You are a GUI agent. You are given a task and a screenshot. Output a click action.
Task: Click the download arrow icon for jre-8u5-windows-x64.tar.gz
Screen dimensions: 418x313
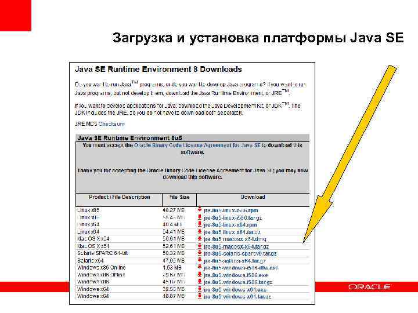(x=199, y=296)
